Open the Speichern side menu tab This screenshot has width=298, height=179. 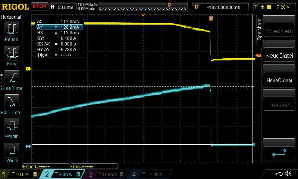[x=260, y=30]
